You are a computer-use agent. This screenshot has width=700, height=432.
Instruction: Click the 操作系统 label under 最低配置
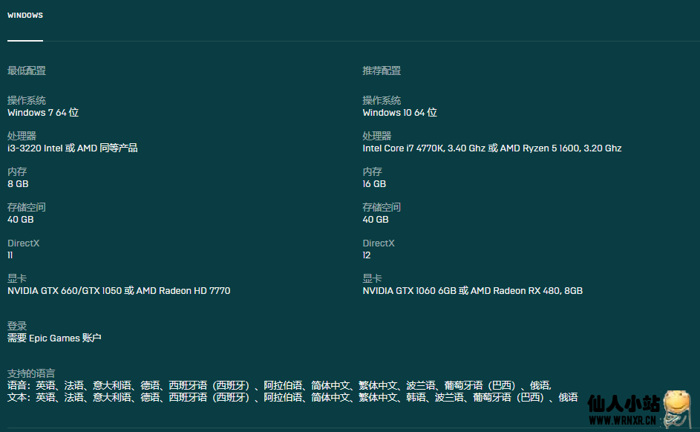pos(27,100)
